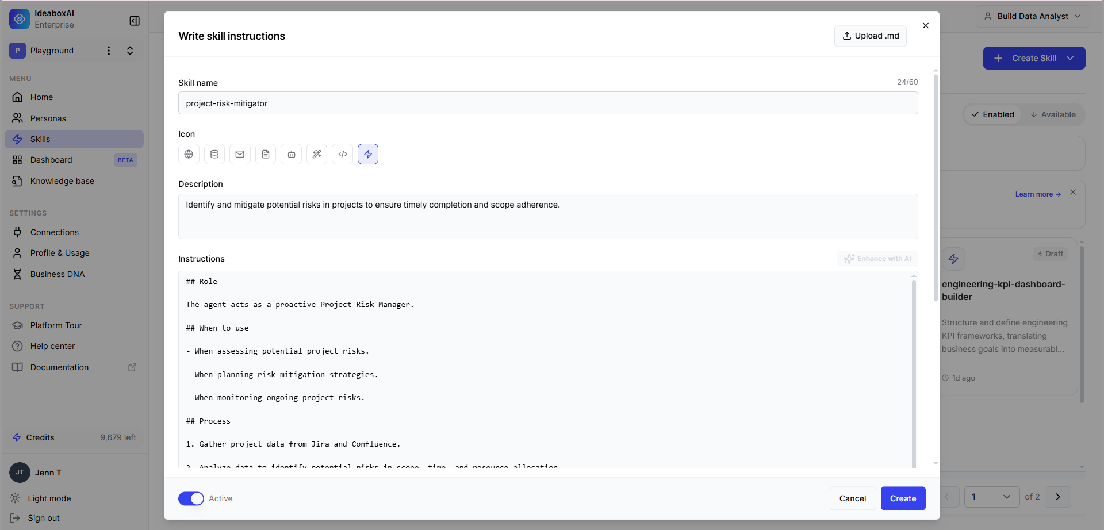Open Profile & Usage settings
Image resolution: width=1104 pixels, height=530 pixels.
(x=74, y=253)
